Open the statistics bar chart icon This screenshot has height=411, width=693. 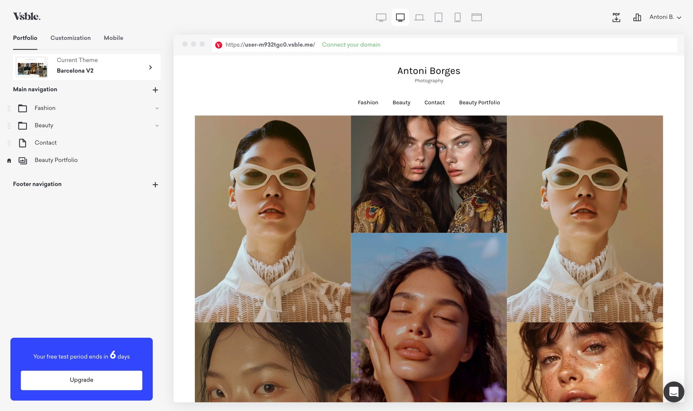pyautogui.click(x=637, y=17)
